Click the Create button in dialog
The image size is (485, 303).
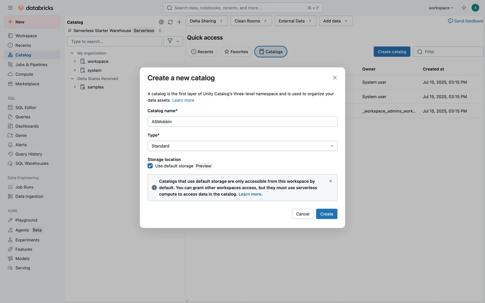coord(327,214)
